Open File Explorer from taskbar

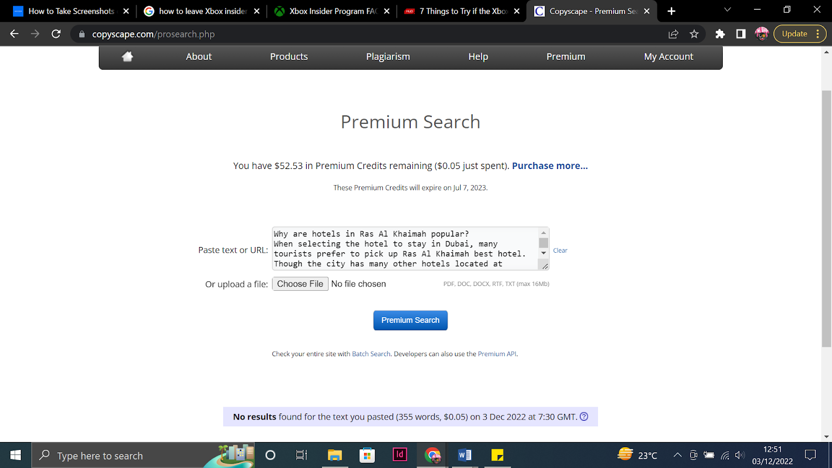point(334,456)
